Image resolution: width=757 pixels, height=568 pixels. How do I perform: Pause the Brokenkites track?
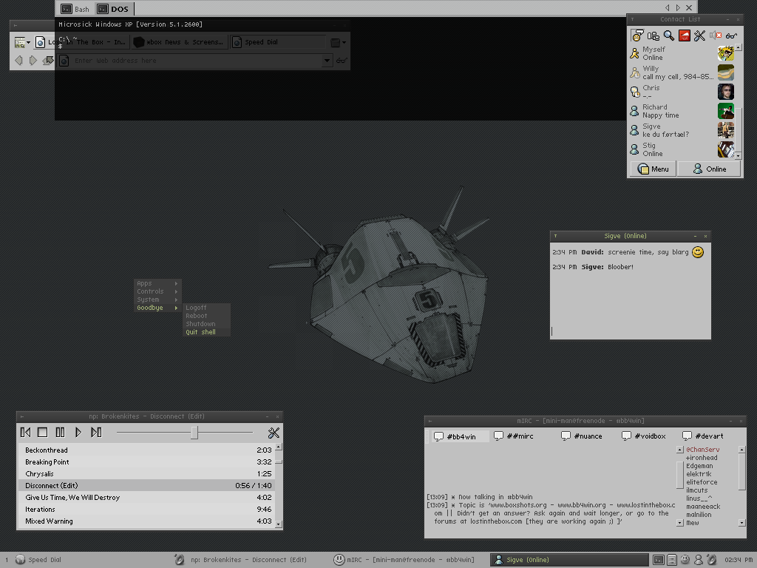(61, 433)
